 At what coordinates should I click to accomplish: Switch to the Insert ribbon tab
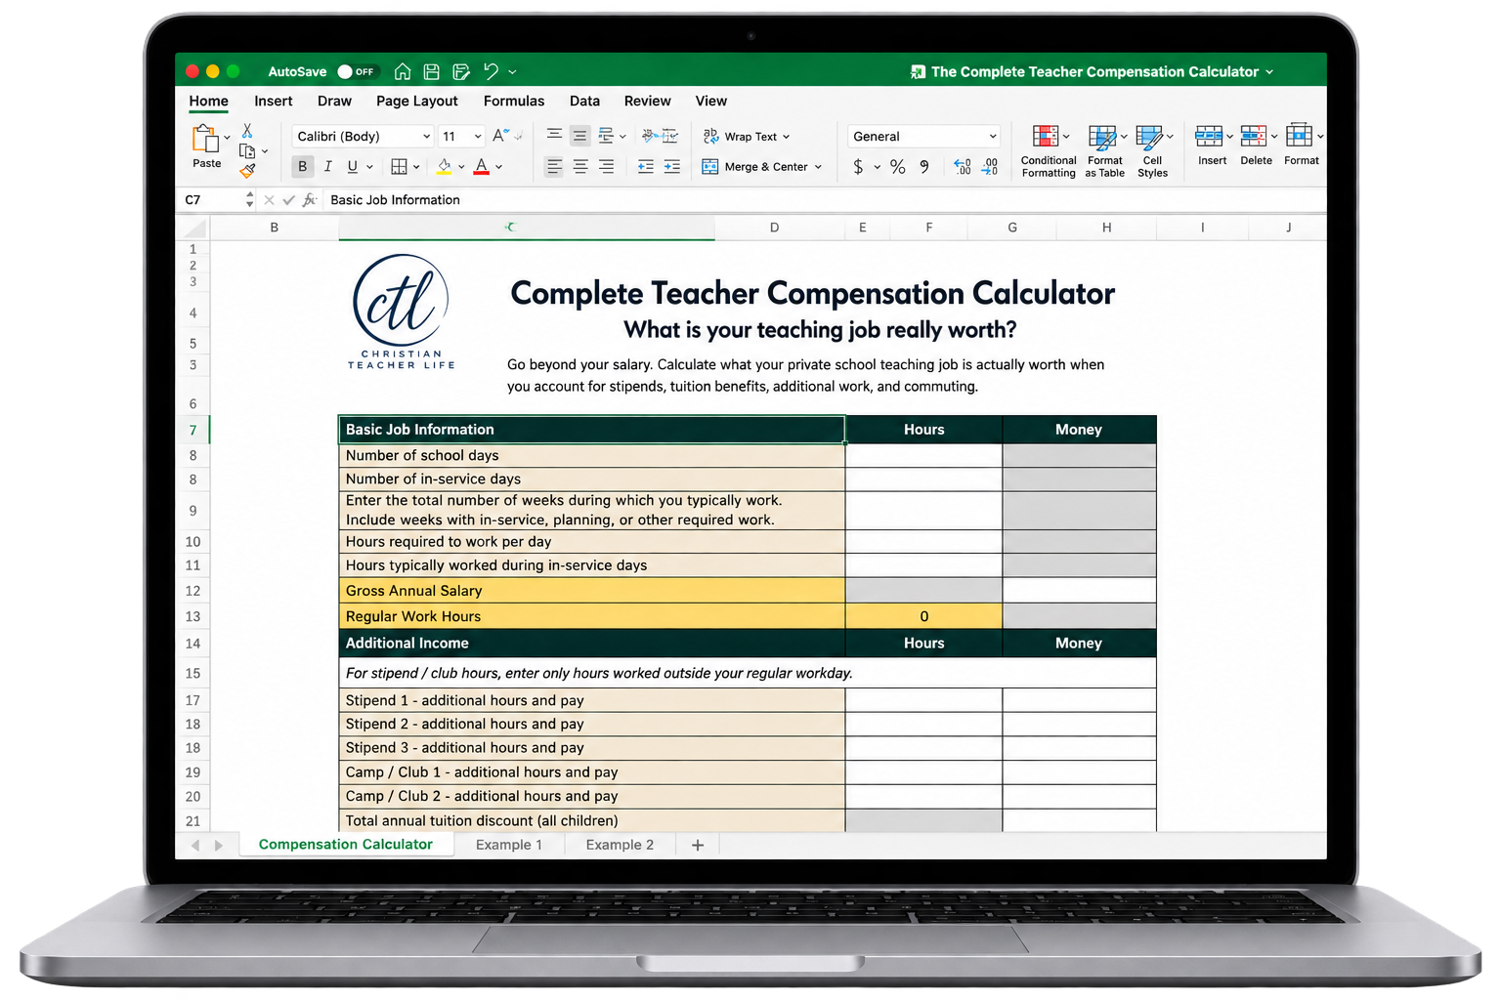point(274,101)
